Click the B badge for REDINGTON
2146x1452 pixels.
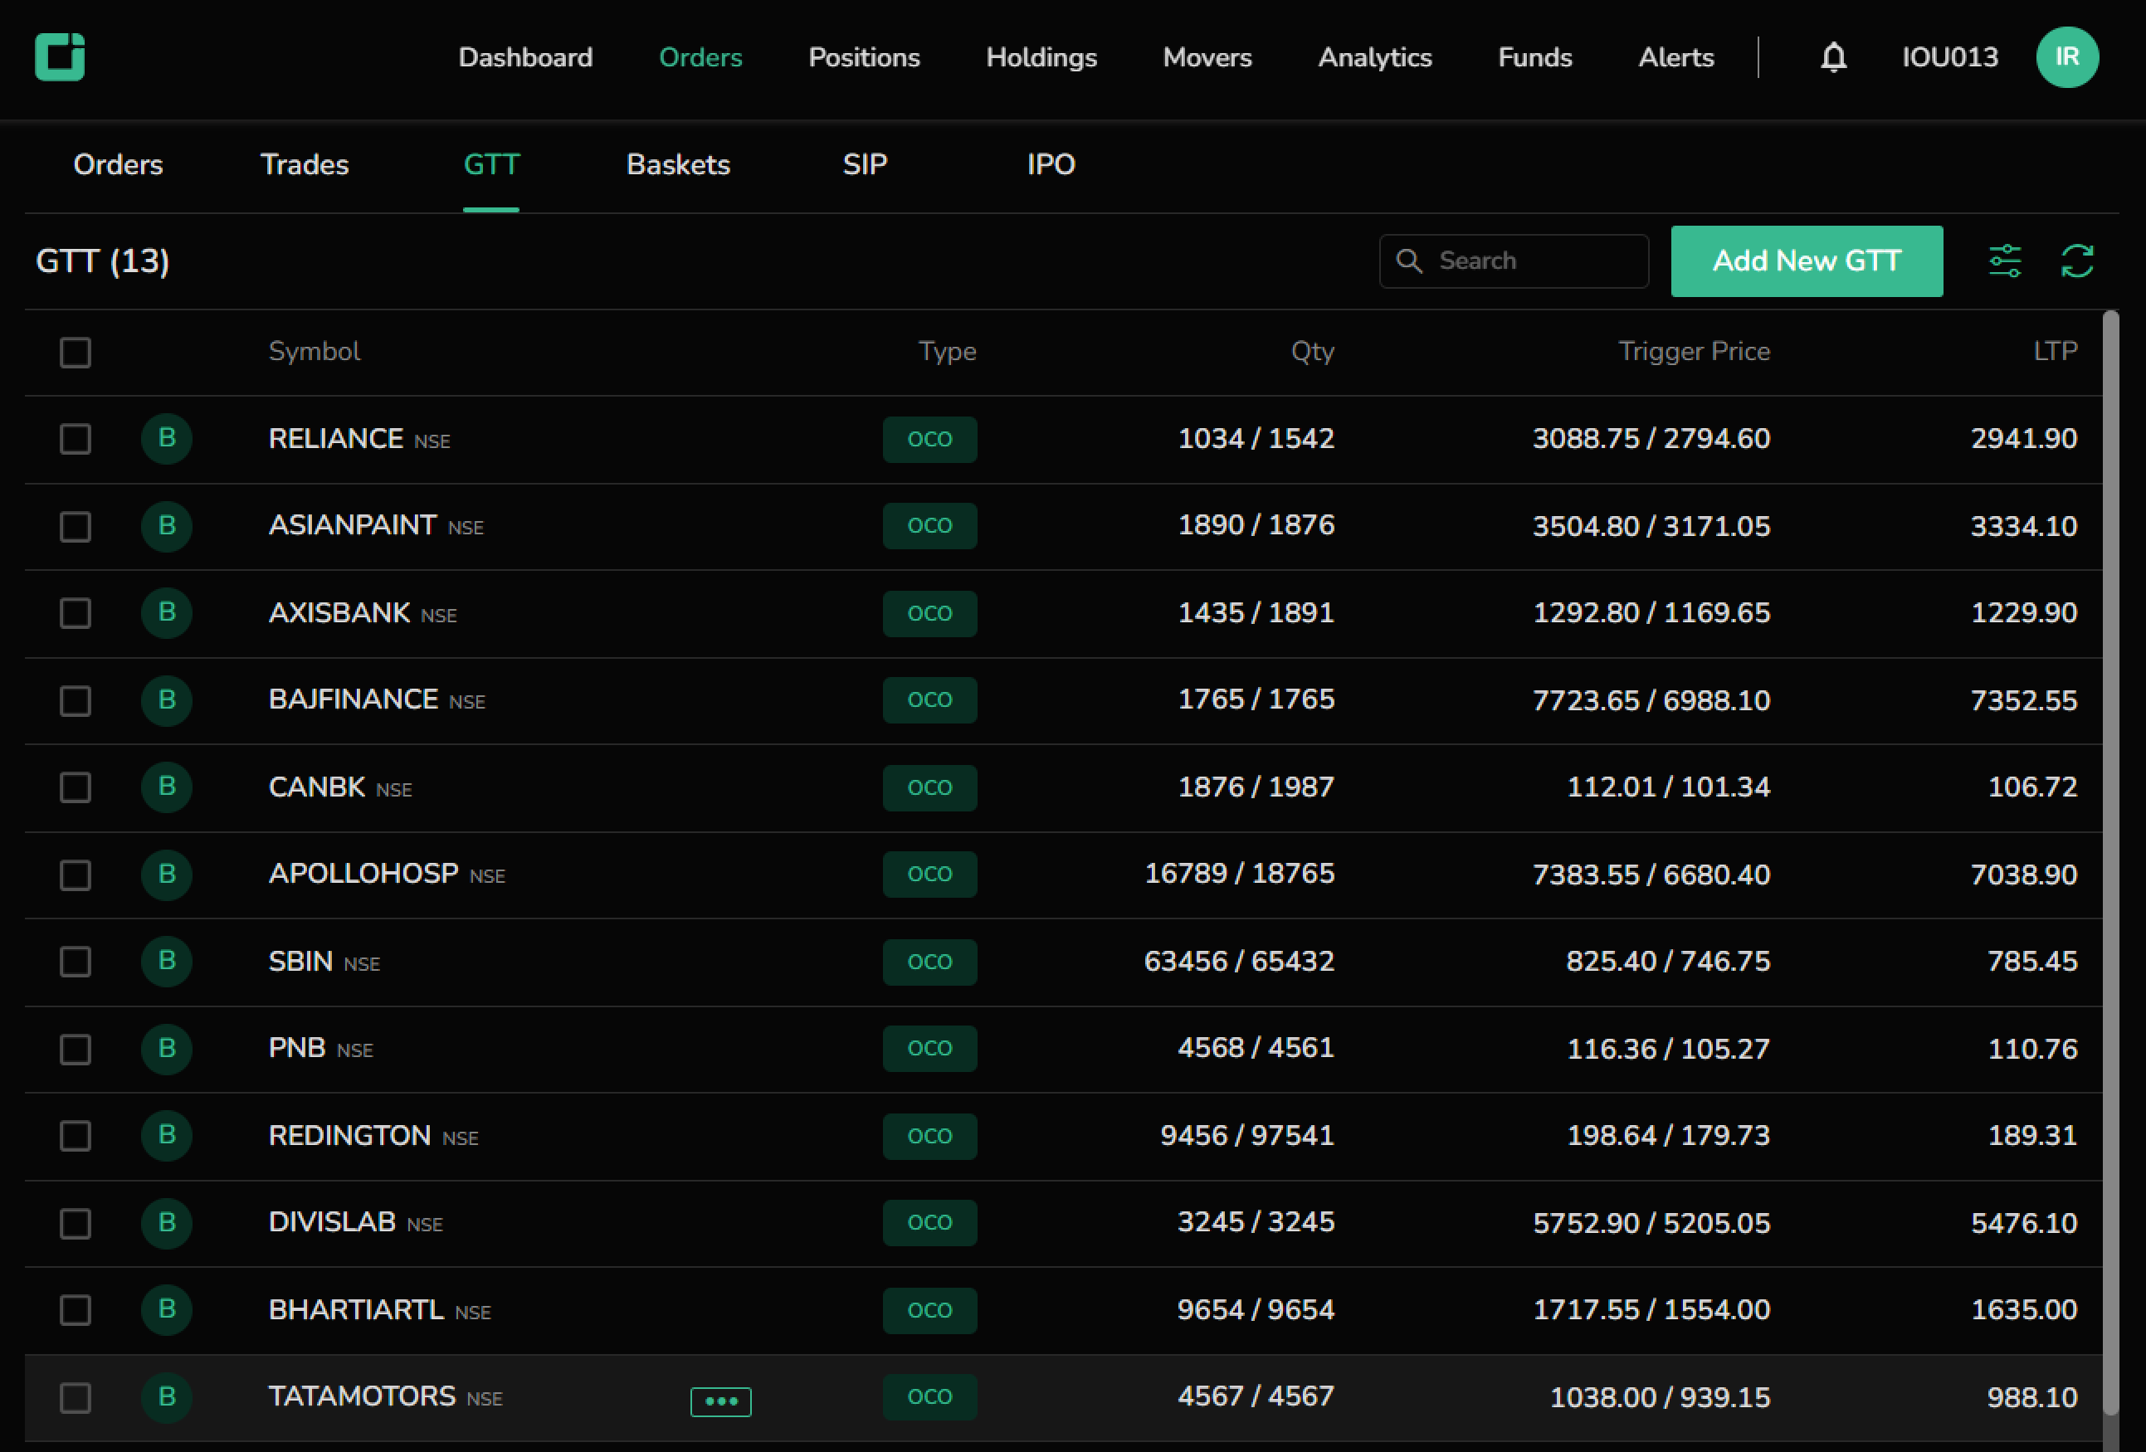(166, 1135)
